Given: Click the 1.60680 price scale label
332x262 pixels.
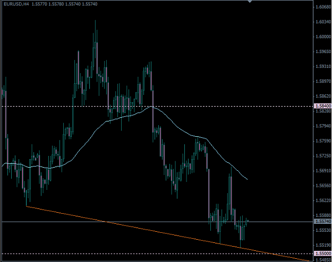Looking at the screenshot, I should pyautogui.click(x=323, y=7).
